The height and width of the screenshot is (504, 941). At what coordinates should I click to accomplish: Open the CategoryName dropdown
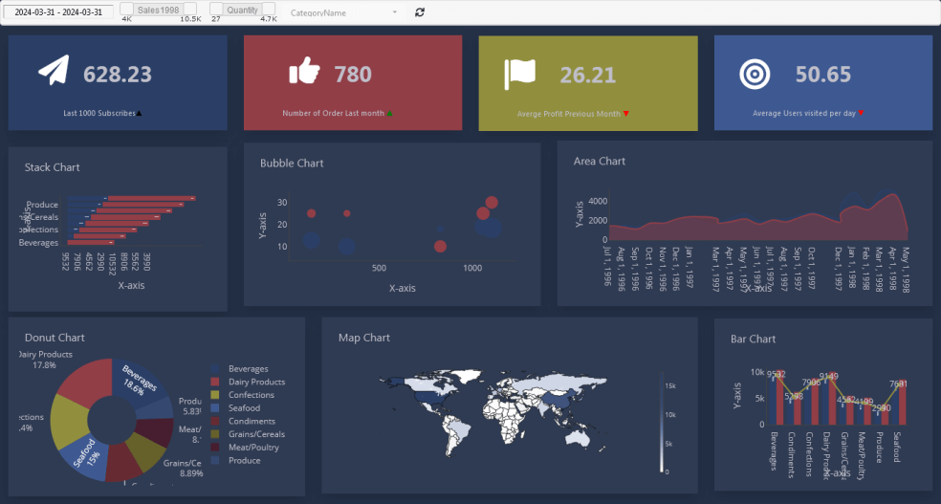[342, 12]
